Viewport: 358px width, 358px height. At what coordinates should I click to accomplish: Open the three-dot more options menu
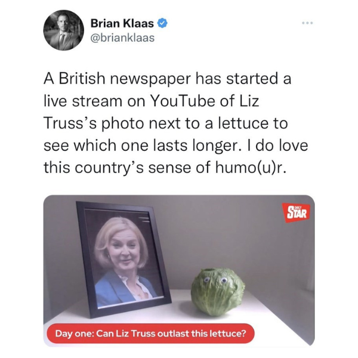[307, 23]
